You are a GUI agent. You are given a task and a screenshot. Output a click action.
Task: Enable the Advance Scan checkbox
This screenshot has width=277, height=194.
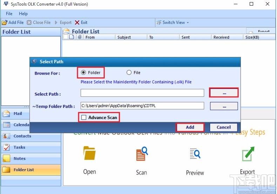tap(84, 117)
